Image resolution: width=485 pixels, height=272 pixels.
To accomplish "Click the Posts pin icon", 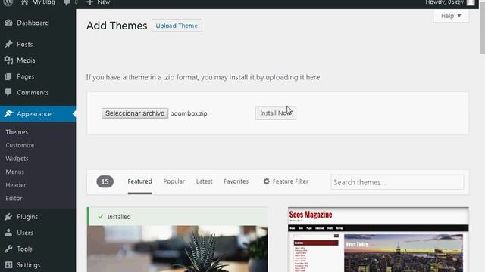I will 8,44.
